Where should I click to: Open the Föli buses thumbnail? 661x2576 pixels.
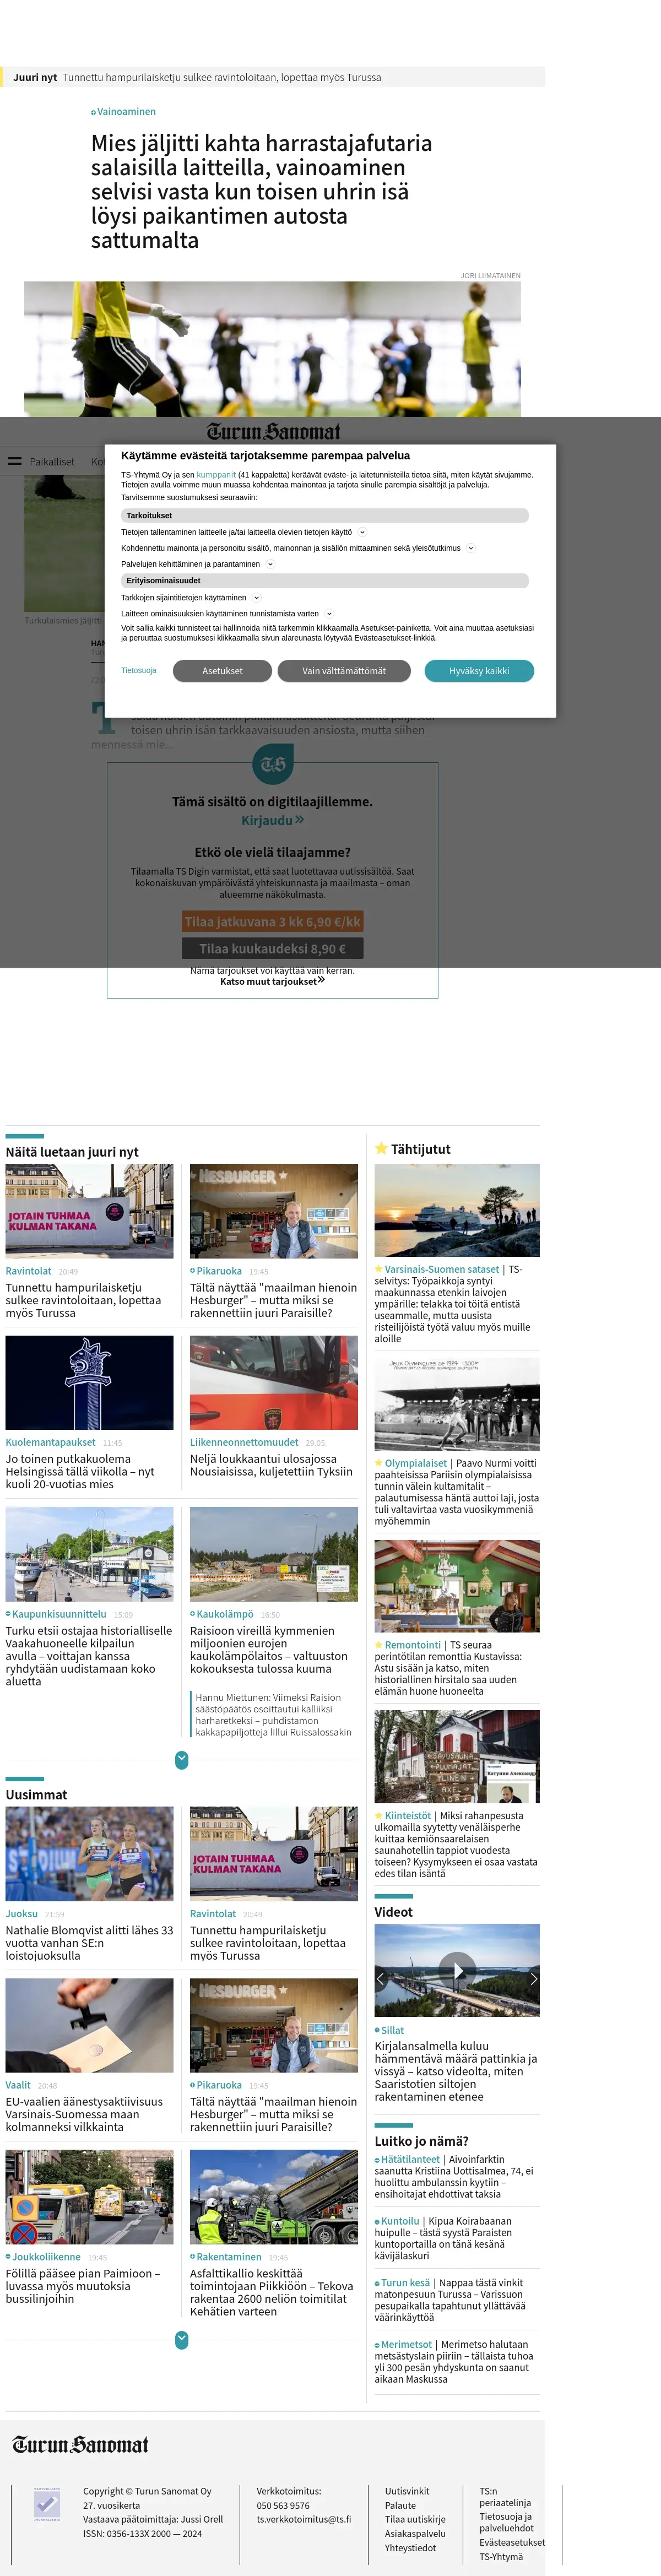89,2197
